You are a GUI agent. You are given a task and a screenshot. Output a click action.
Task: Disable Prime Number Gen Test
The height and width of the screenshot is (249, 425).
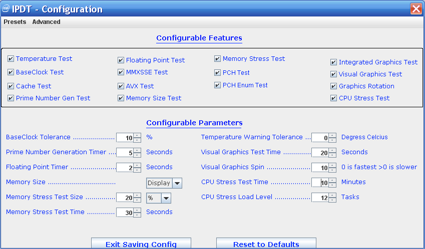(x=11, y=98)
